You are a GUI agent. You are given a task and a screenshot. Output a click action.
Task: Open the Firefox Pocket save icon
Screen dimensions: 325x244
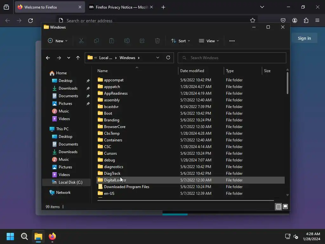(283, 20)
